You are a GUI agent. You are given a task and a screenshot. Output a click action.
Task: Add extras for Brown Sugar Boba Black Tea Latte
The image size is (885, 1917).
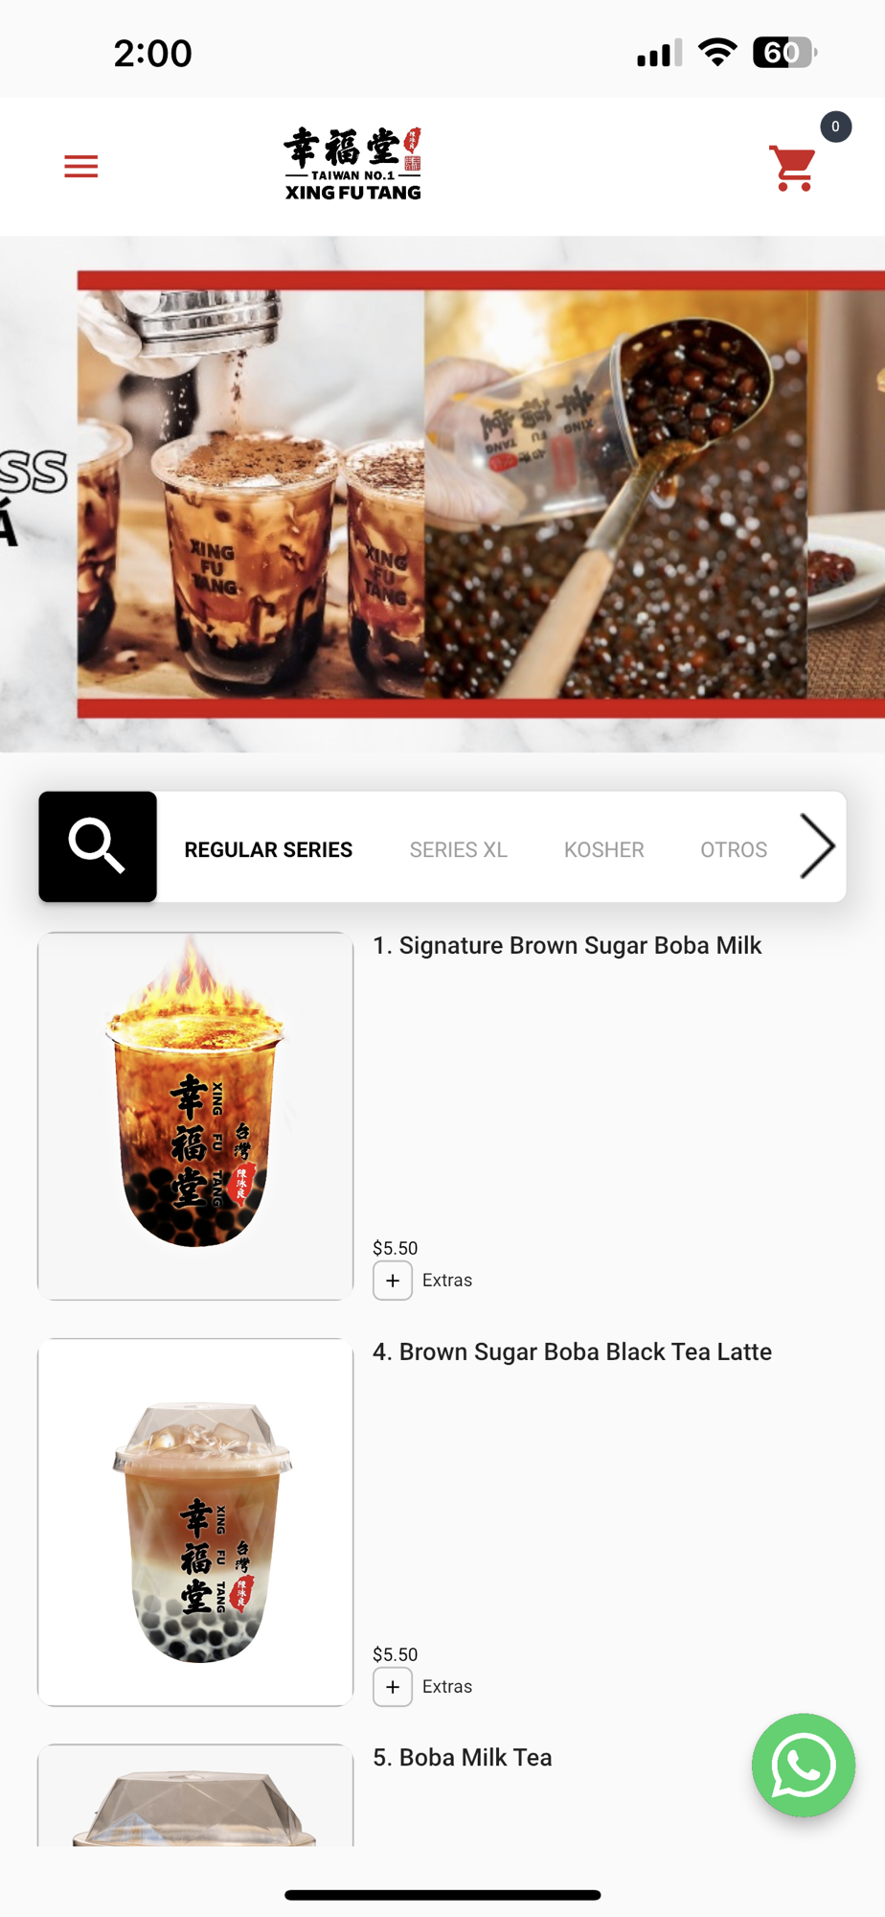pyautogui.click(x=393, y=1687)
